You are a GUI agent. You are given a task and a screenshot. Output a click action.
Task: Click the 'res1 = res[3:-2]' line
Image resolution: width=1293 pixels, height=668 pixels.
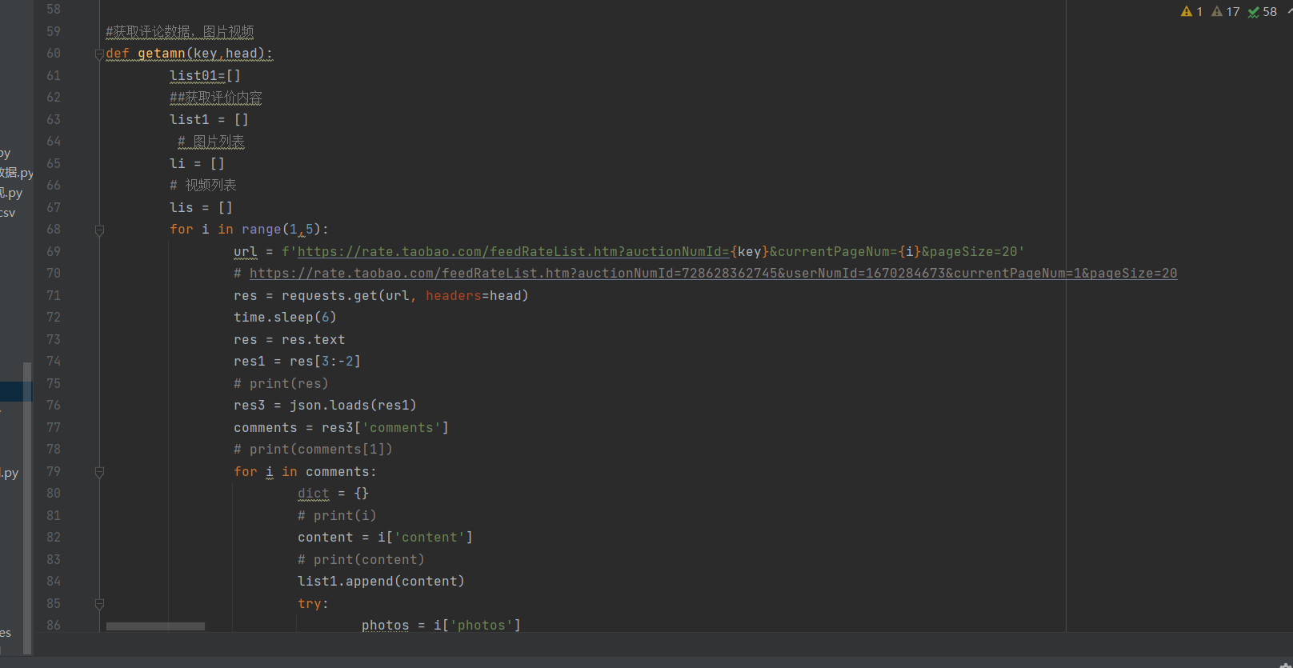click(x=297, y=362)
